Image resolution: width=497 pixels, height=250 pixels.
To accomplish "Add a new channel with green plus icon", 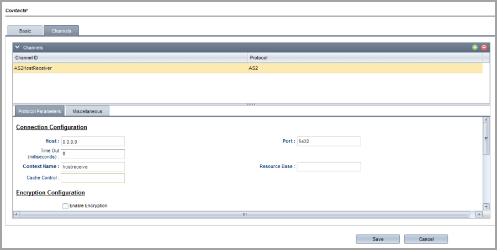I will pos(475,48).
